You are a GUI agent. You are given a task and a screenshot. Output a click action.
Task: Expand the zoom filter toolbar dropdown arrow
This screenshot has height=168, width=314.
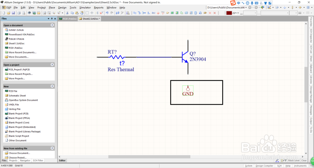(x=62, y=13)
